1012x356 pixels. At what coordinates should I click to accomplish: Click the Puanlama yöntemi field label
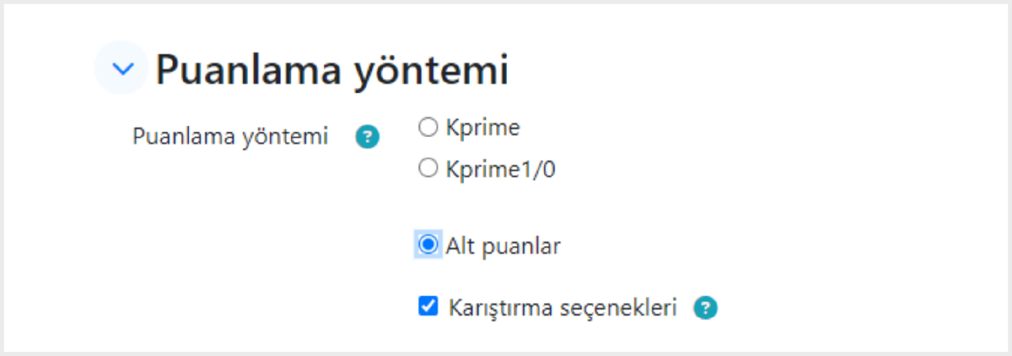(x=230, y=137)
